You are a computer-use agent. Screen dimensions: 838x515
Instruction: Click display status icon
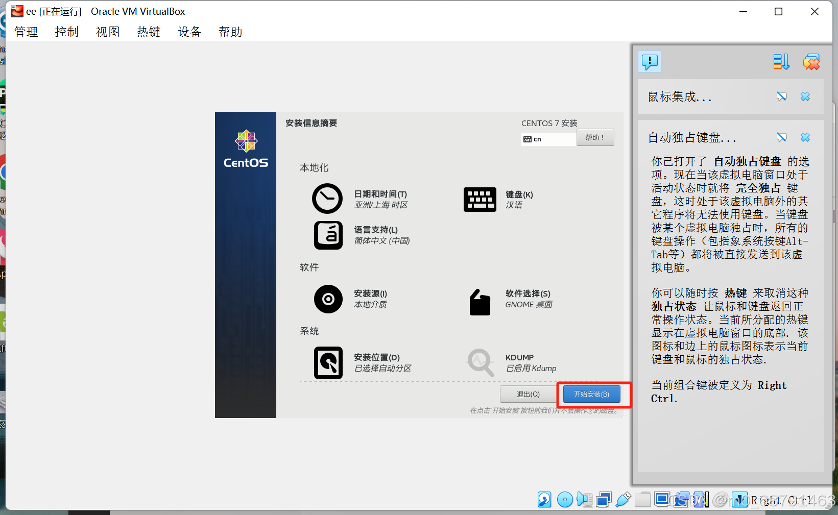coord(662,499)
